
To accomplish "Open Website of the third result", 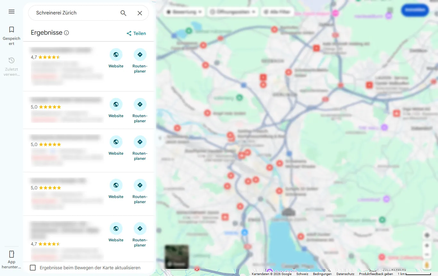I will [116, 146].
